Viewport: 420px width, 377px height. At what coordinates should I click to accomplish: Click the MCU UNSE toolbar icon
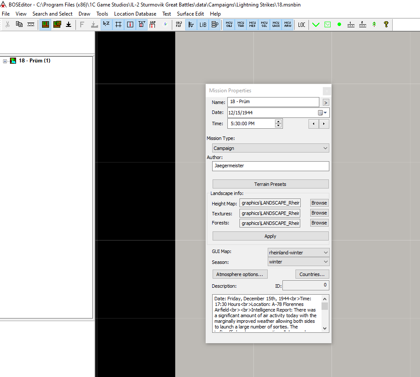(x=276, y=25)
